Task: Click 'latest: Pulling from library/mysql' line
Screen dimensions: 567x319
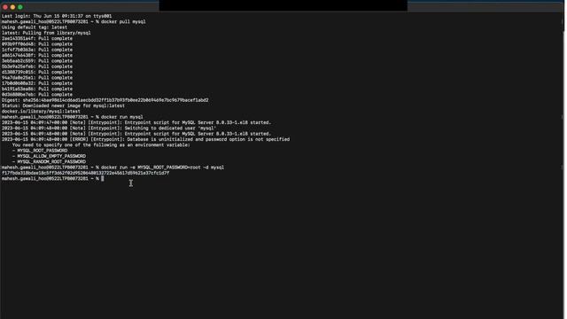Action: point(46,33)
